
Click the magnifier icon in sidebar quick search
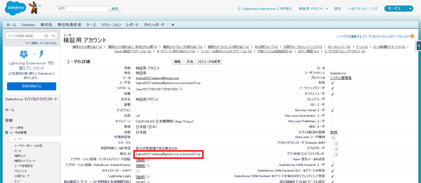pyautogui.click(x=54, y=36)
